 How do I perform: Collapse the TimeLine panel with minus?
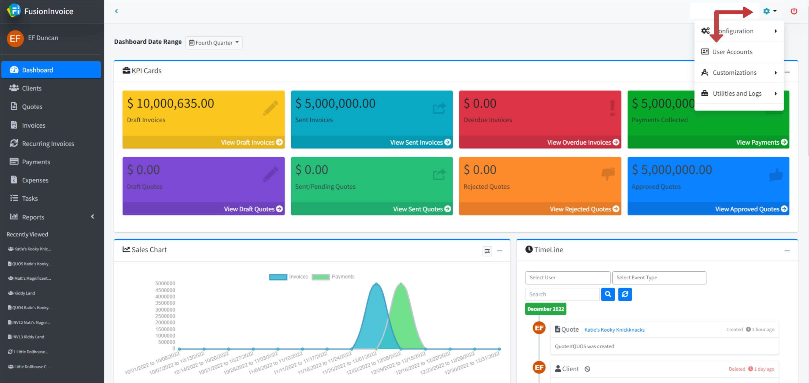click(787, 251)
